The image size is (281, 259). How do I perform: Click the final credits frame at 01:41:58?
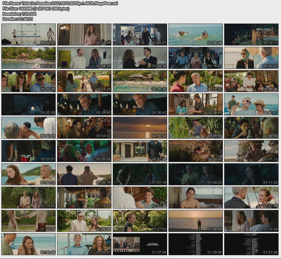tap(251, 244)
